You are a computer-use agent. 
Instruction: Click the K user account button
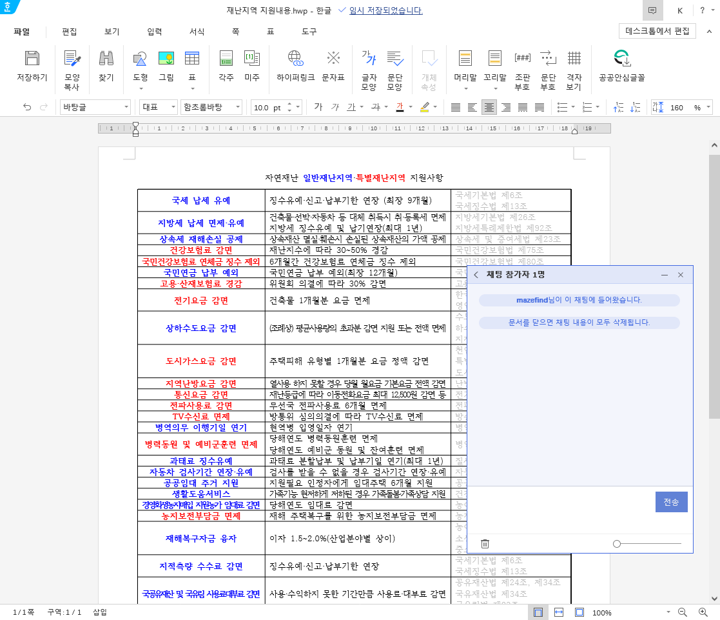pyautogui.click(x=679, y=10)
